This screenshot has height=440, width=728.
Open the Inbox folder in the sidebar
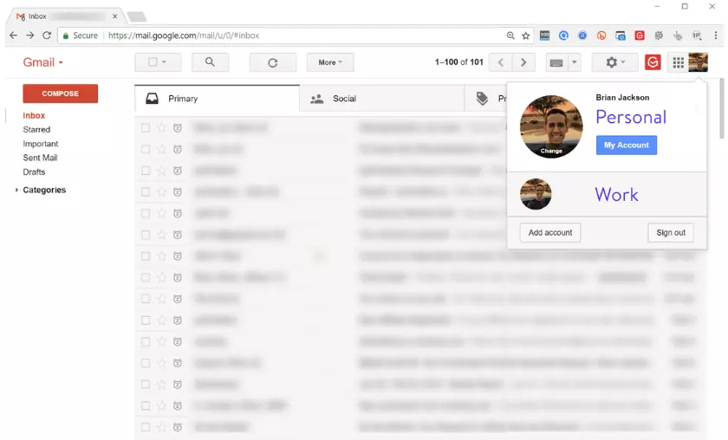click(34, 115)
